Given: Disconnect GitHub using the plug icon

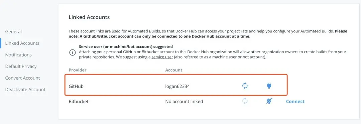Looking at the screenshot, I should point(269,86).
